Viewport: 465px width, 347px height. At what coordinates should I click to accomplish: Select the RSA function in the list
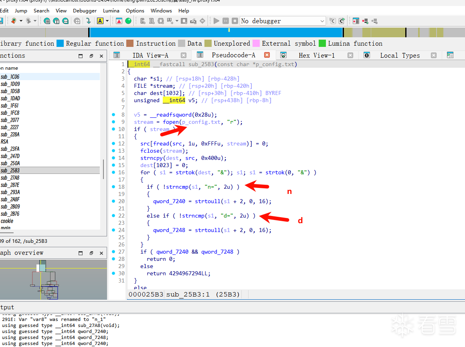coord(50,141)
